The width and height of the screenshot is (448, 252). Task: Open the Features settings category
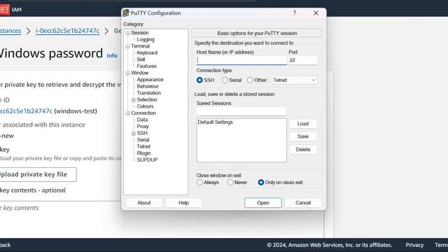point(146,66)
